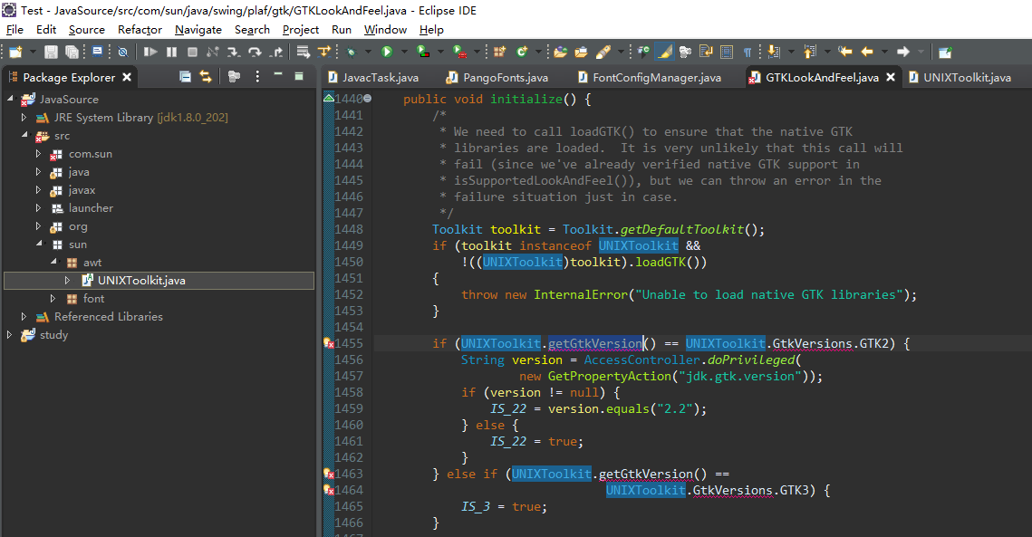Click the Forward navigation arrow
This screenshot has height=537, width=1032.
coord(903,52)
